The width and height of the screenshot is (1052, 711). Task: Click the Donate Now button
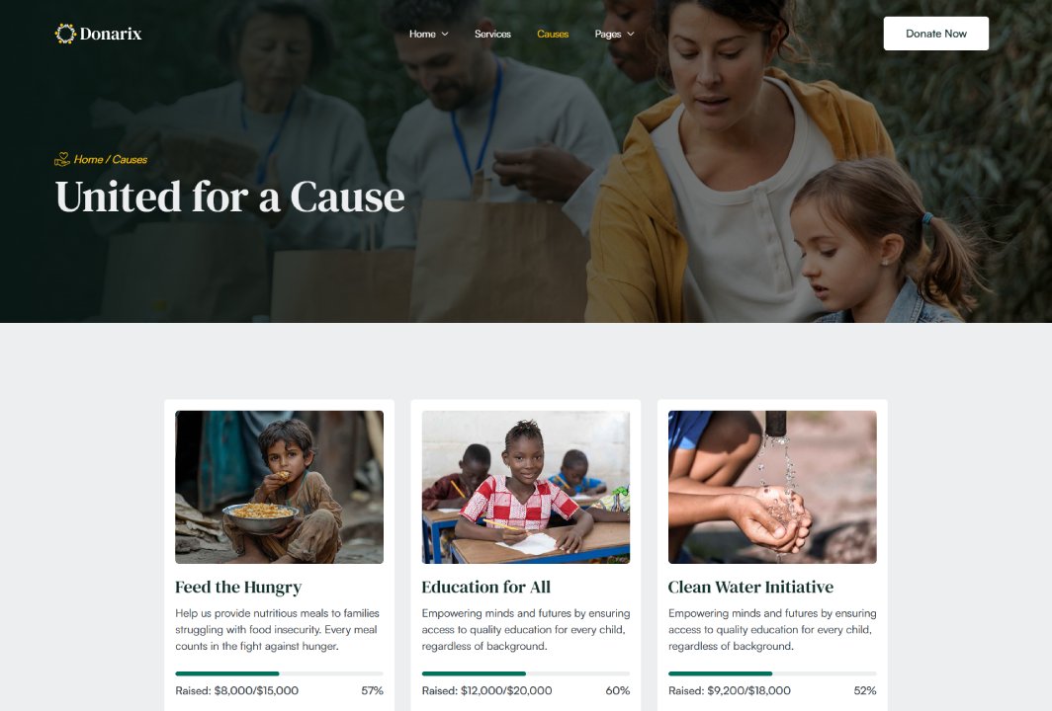(936, 34)
